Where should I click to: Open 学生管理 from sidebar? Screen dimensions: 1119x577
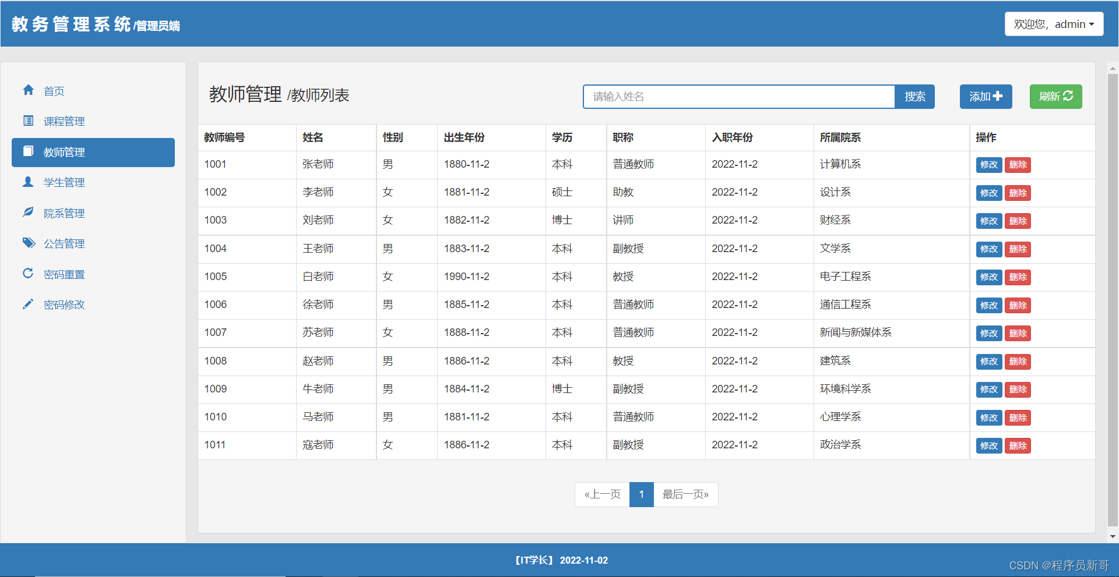(93, 182)
